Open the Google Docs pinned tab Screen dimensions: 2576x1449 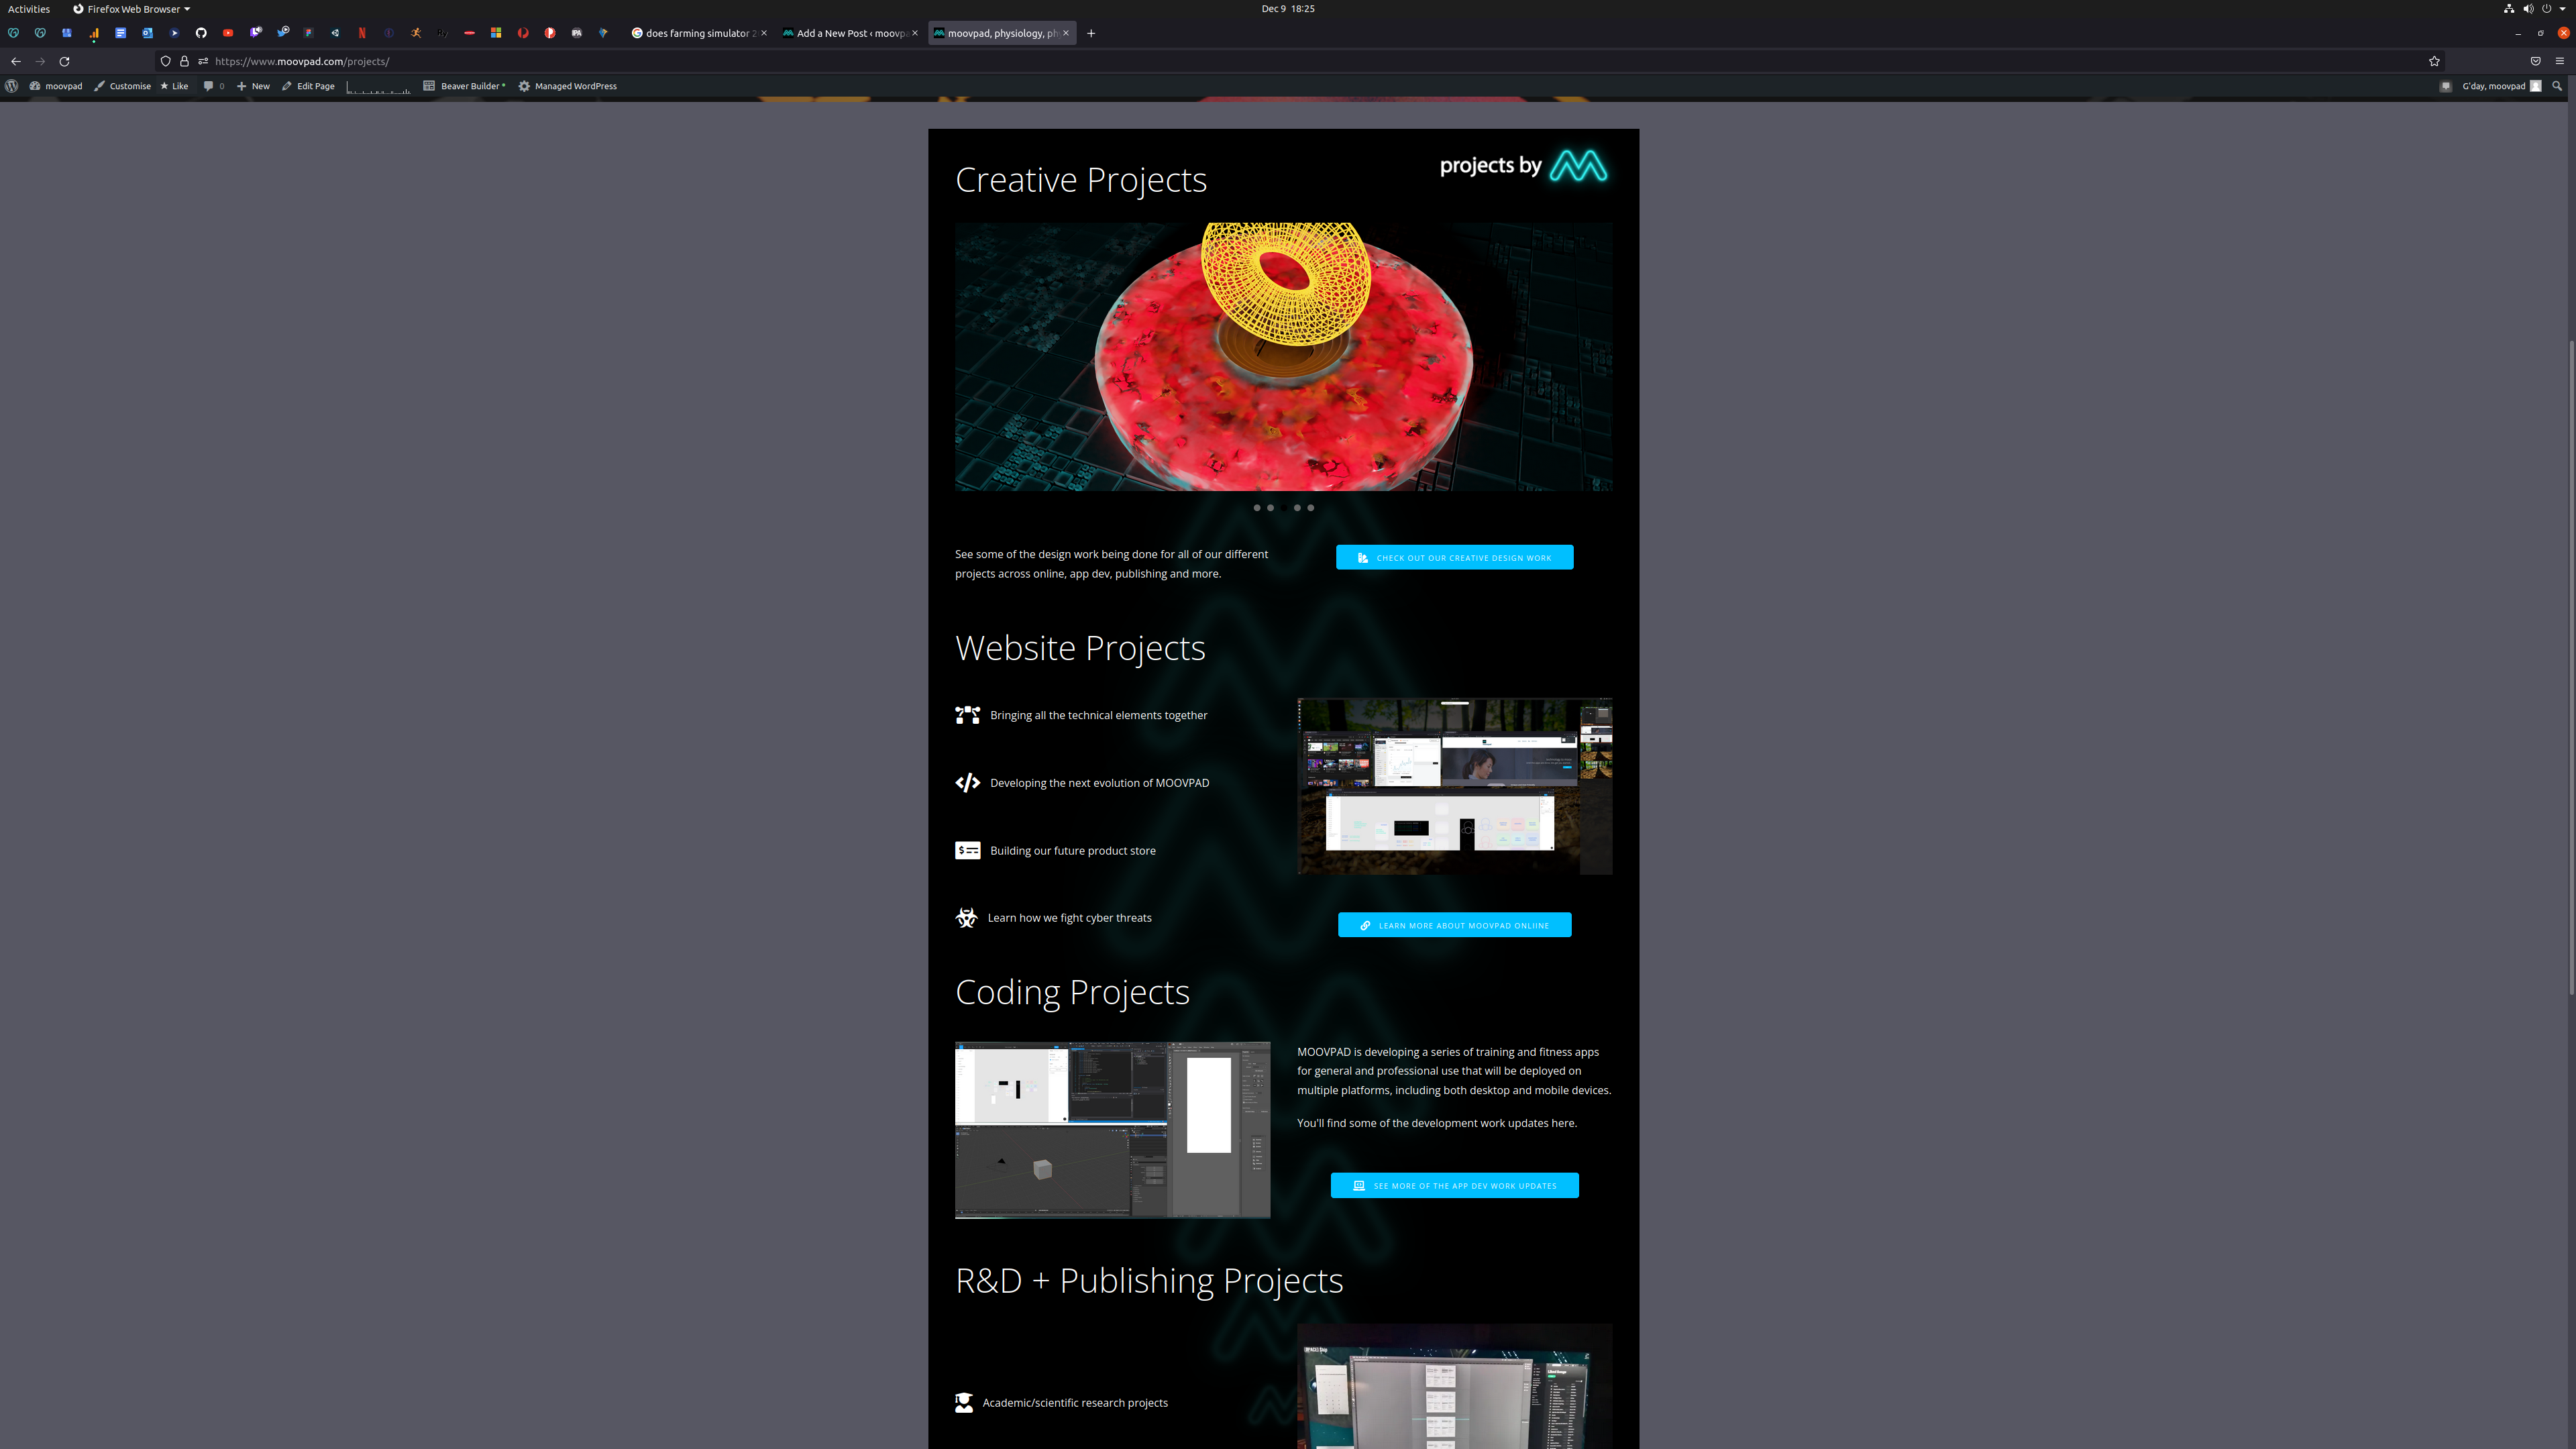120,33
